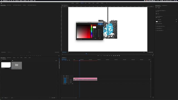Click the Step Forward one frame button

click(110, 56)
